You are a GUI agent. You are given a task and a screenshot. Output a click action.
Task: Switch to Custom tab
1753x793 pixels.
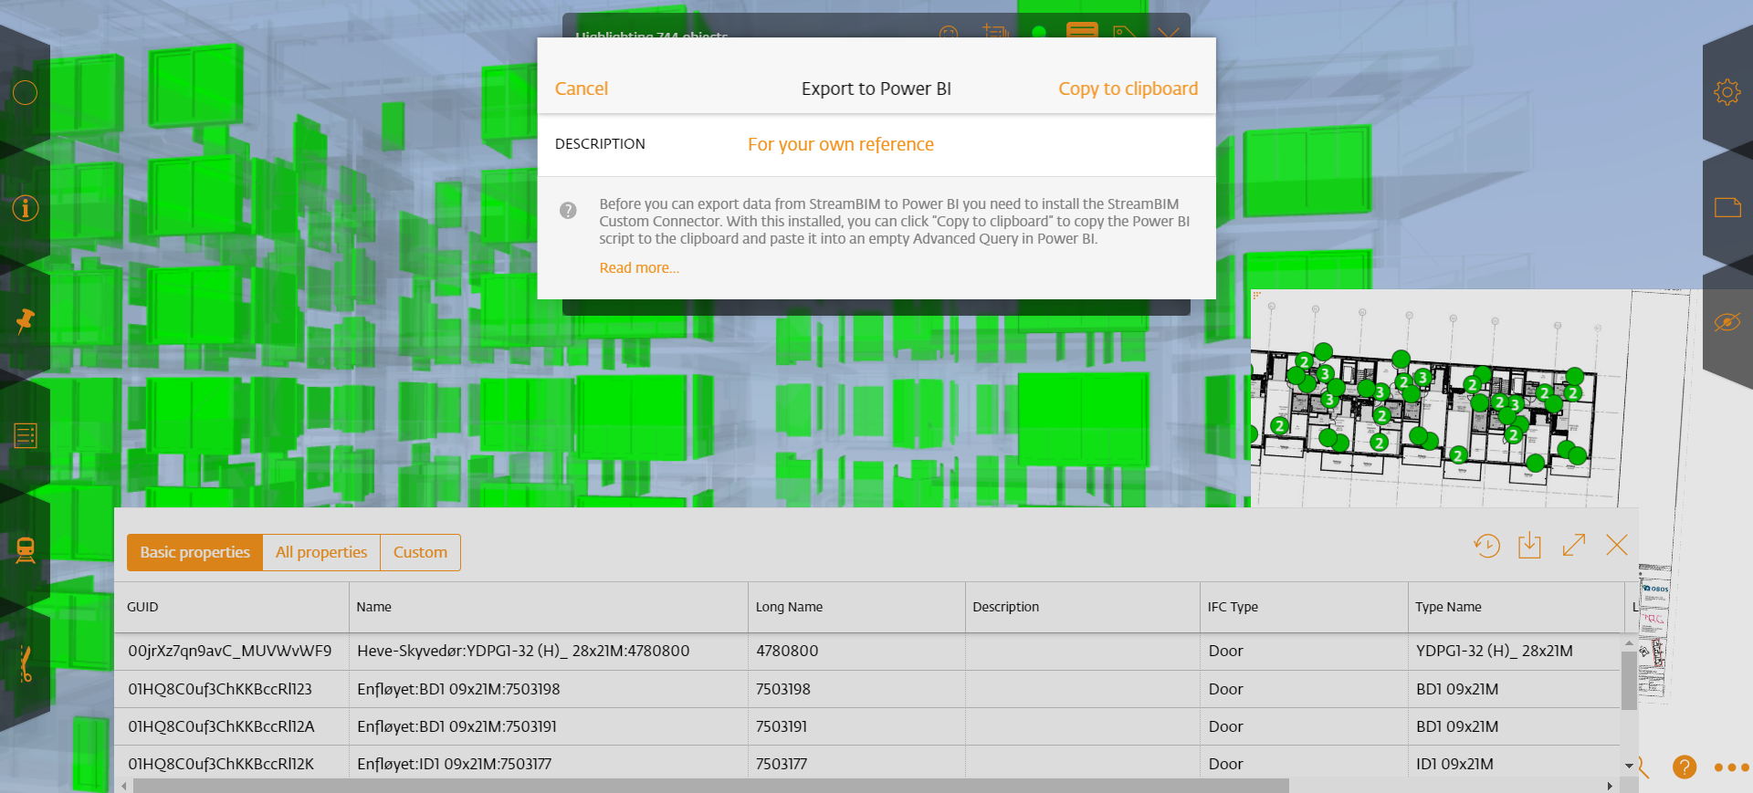point(420,552)
